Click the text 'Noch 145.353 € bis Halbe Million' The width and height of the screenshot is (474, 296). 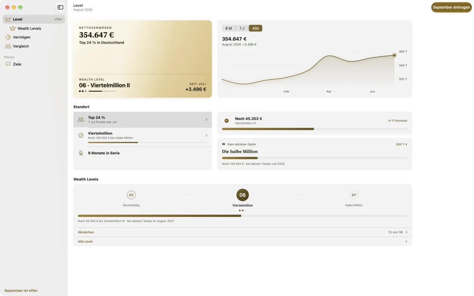click(110, 138)
